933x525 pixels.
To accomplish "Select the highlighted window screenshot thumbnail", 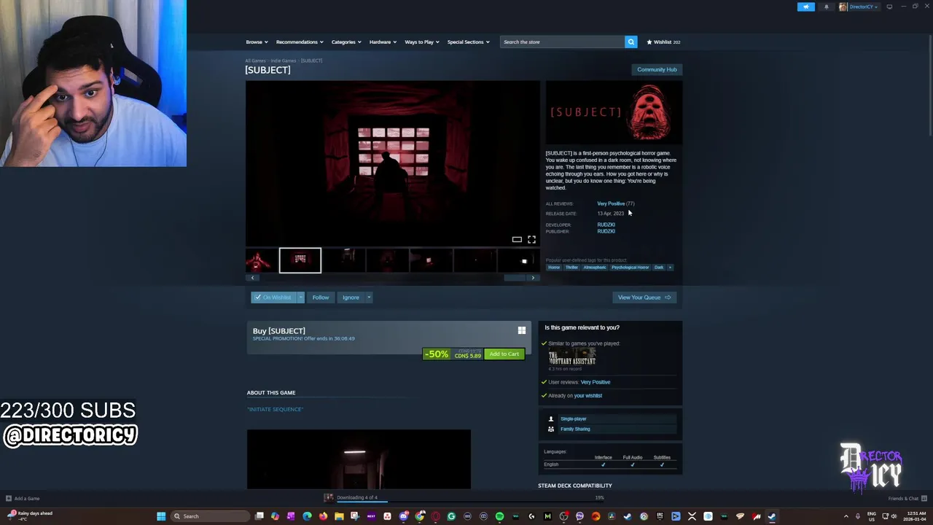I will 300,260.
